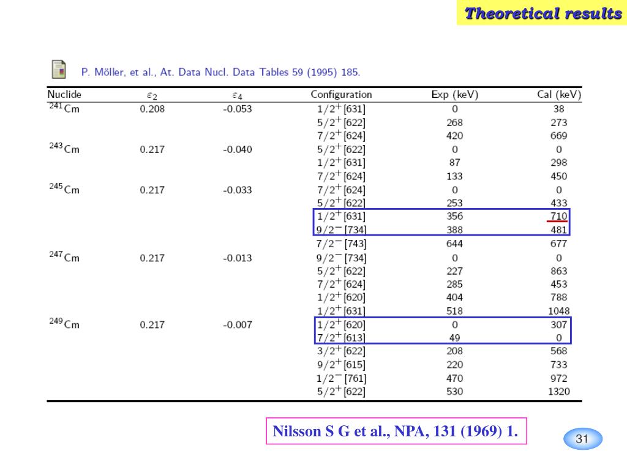
Task: Click the Cal value 863
Action: (558, 271)
